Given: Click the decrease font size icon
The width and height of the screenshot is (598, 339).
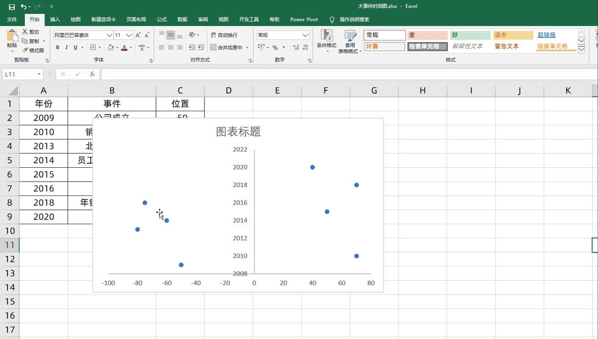Looking at the screenshot, I should [x=147, y=35].
